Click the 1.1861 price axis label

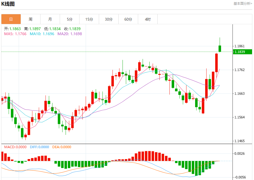239,46
